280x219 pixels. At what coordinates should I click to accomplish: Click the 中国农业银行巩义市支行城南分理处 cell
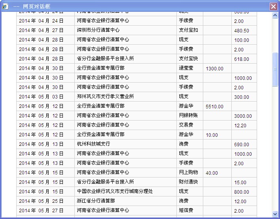[115, 191]
